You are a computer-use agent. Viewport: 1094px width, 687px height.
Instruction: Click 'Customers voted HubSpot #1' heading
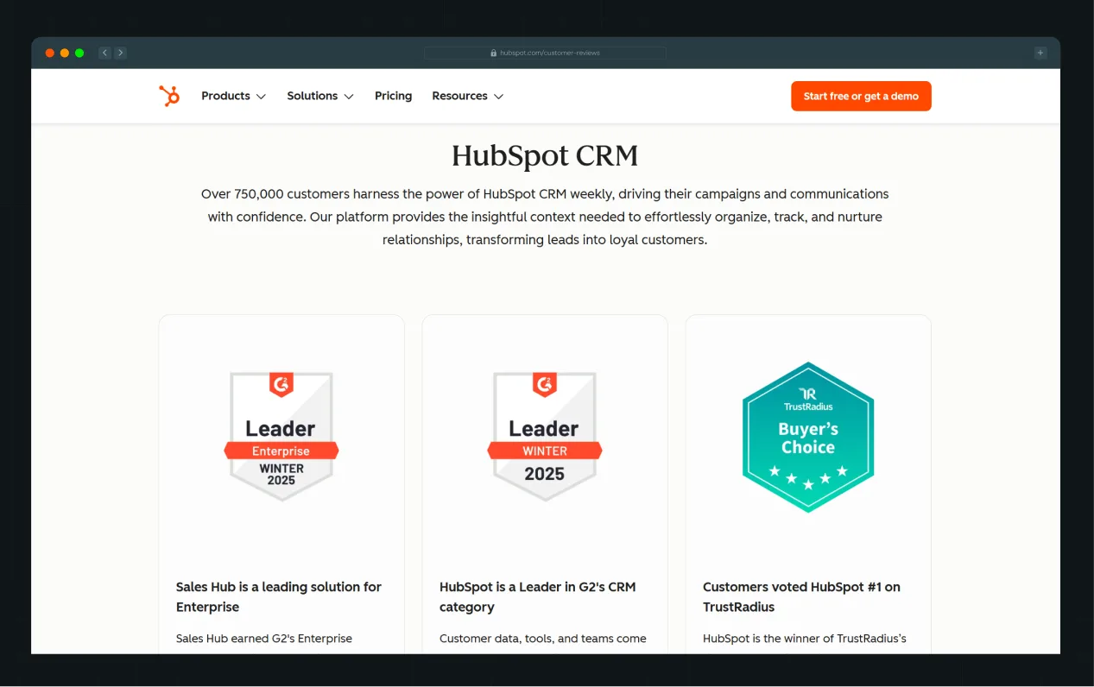pyautogui.click(x=801, y=596)
